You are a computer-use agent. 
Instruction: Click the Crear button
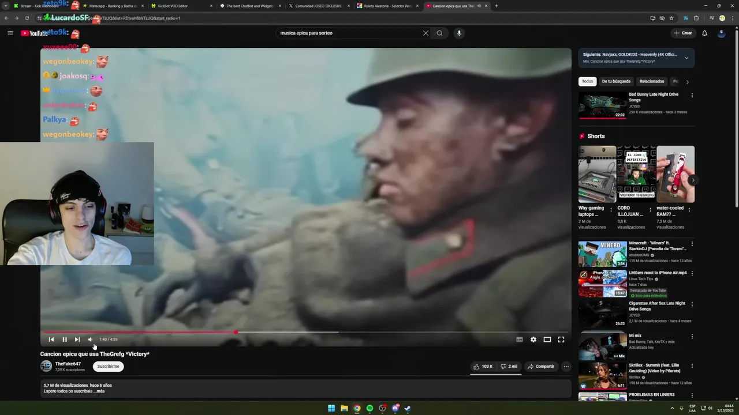coord(683,33)
